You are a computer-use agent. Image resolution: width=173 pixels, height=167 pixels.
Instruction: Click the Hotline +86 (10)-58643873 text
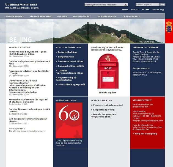pos(147,116)
